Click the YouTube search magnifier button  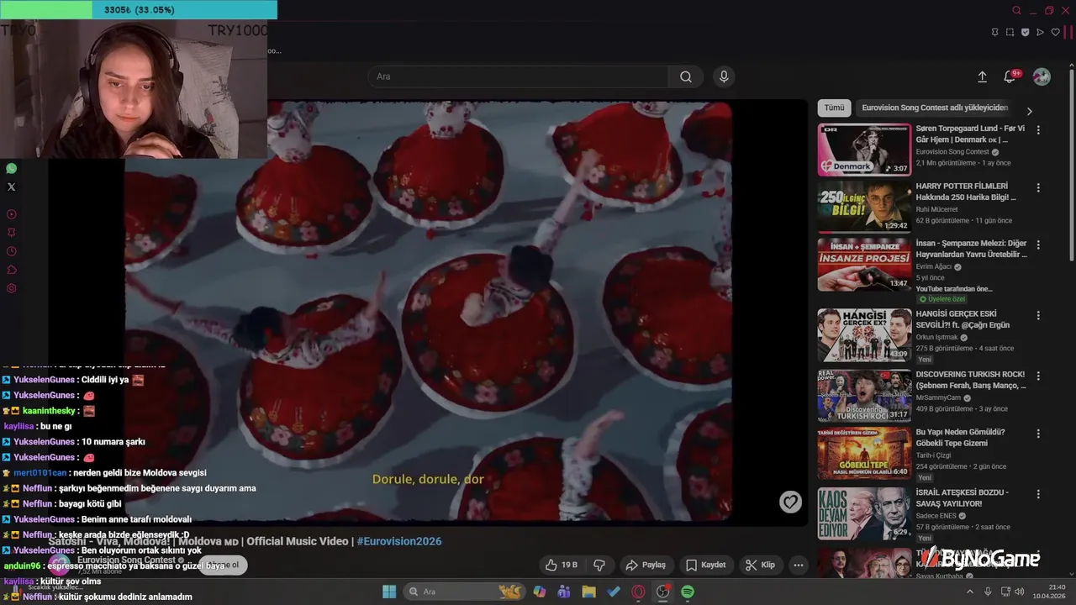[x=686, y=76]
